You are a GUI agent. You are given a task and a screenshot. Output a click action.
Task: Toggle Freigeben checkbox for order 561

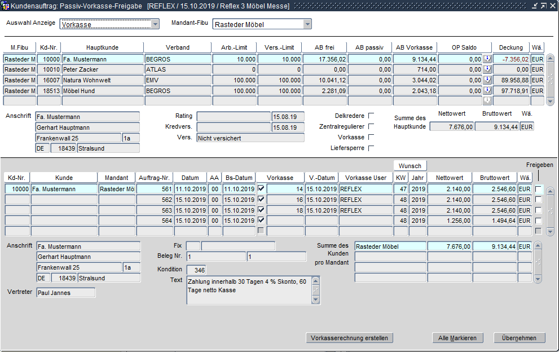point(539,189)
